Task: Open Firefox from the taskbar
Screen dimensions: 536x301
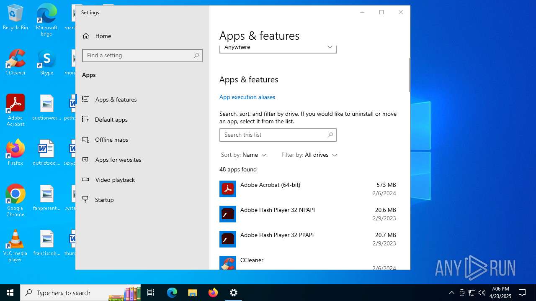Action: tap(213, 293)
